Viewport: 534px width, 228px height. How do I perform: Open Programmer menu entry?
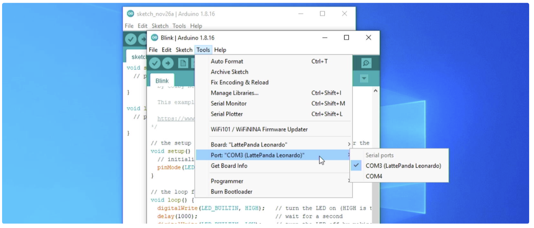click(x=274, y=181)
